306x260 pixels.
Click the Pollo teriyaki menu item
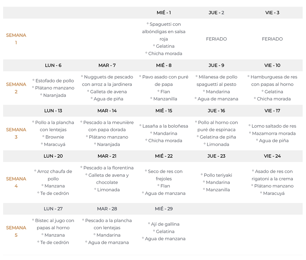pos(218,175)
